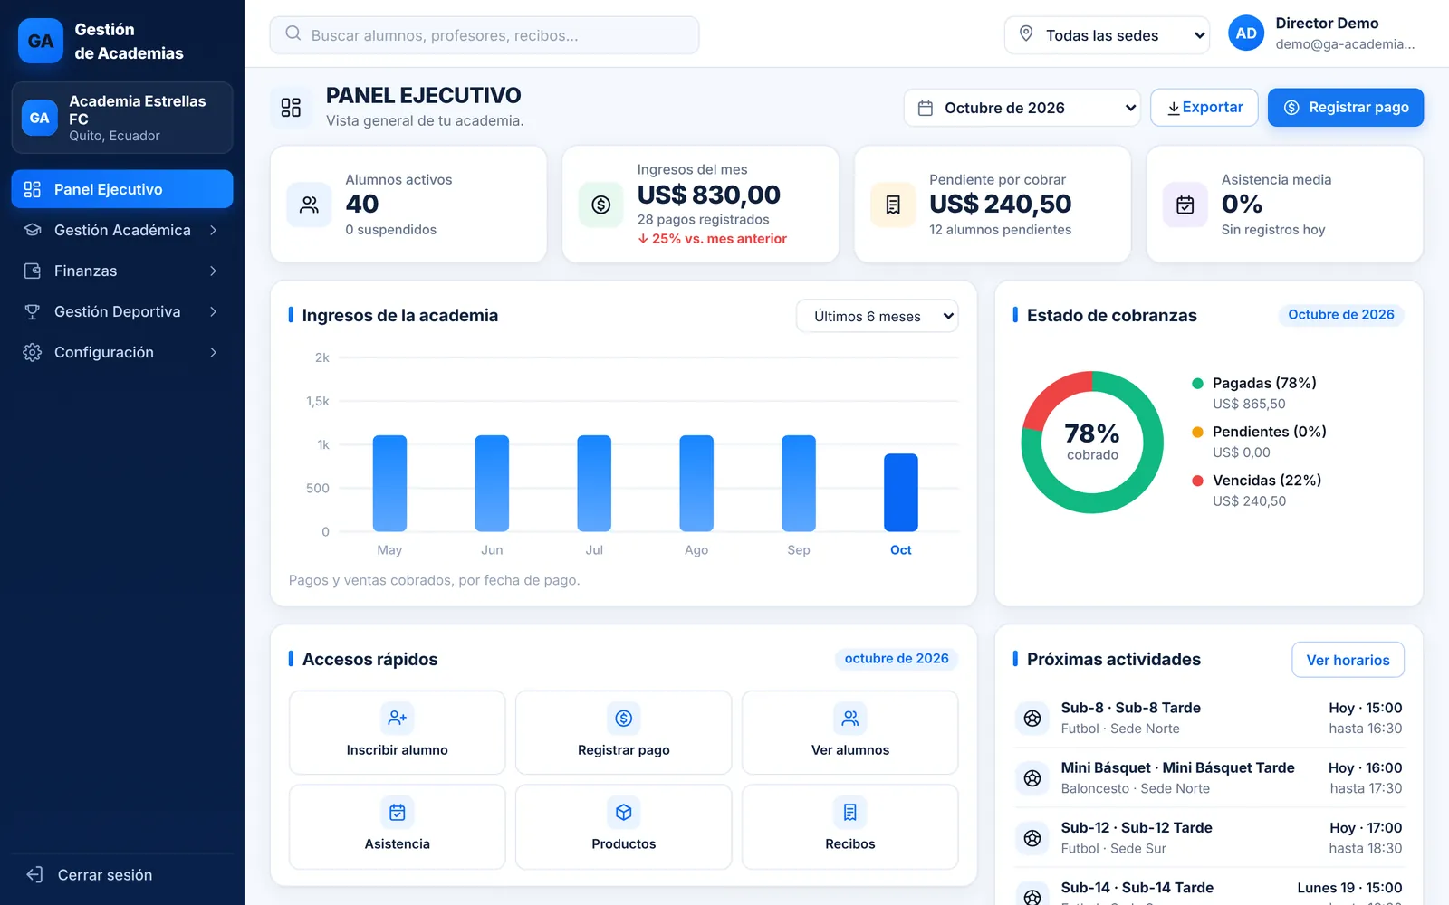Click the Exportar button

[1204, 108]
